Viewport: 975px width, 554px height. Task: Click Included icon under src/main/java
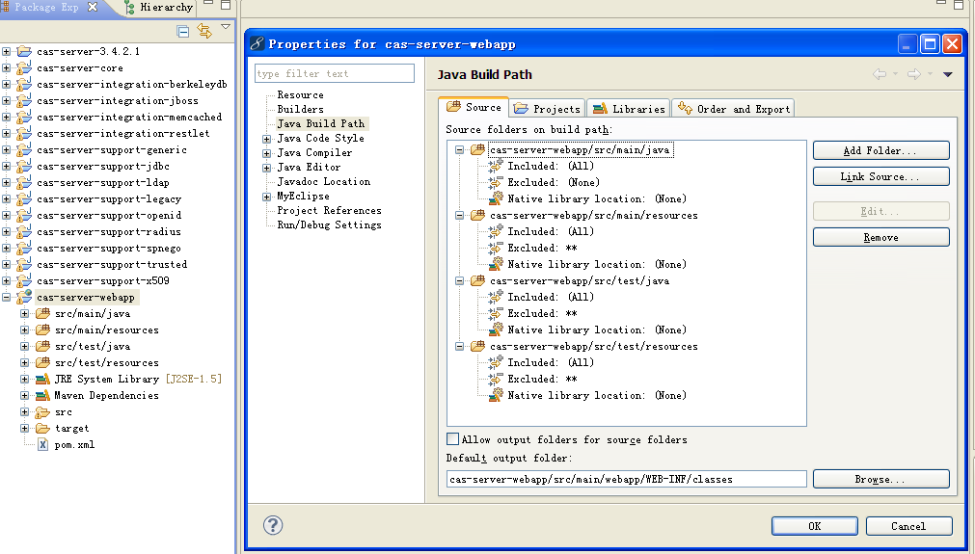tap(496, 166)
